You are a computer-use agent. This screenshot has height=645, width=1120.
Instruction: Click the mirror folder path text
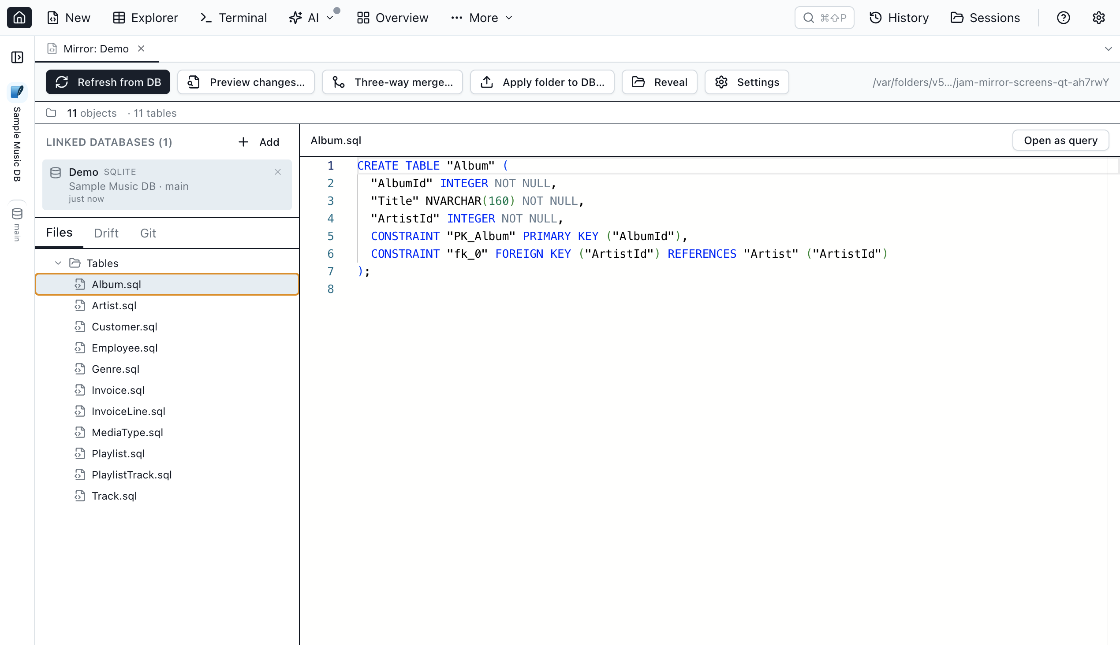[x=990, y=82]
